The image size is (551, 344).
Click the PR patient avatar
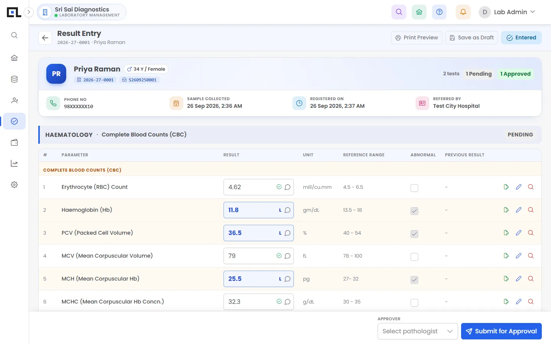coord(56,74)
